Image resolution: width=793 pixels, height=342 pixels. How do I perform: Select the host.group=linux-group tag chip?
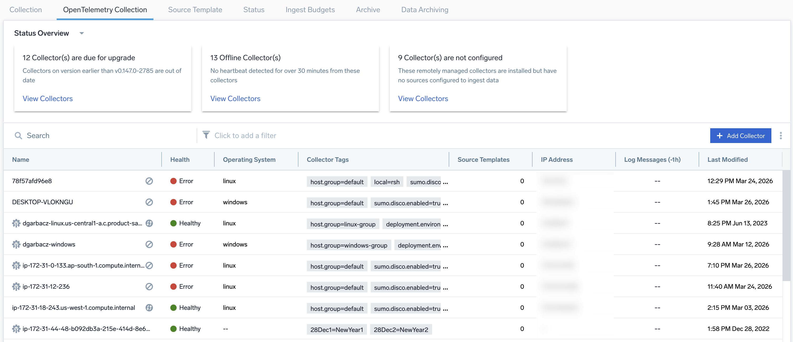pos(343,224)
